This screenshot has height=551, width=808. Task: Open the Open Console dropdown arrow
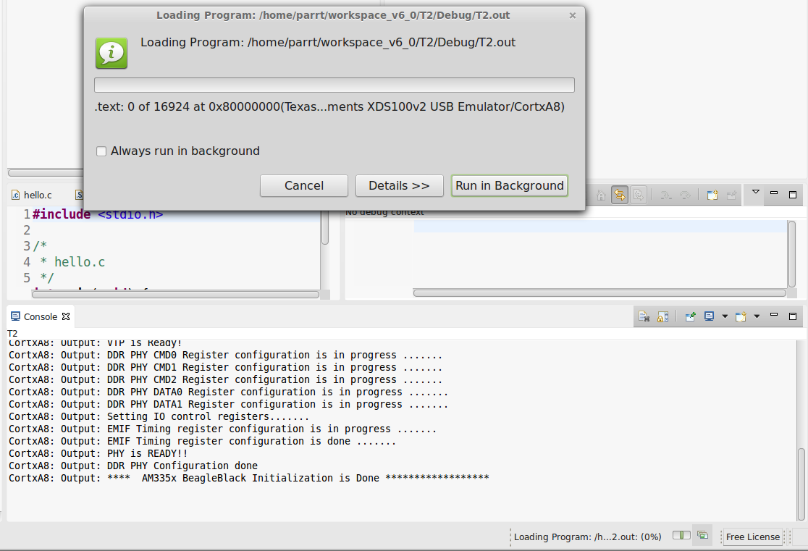pos(757,316)
